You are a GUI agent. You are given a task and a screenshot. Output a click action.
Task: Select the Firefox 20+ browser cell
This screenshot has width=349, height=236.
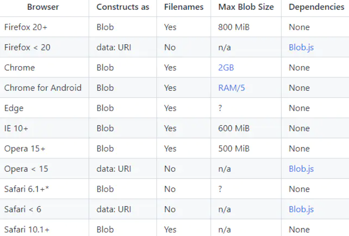26,27
